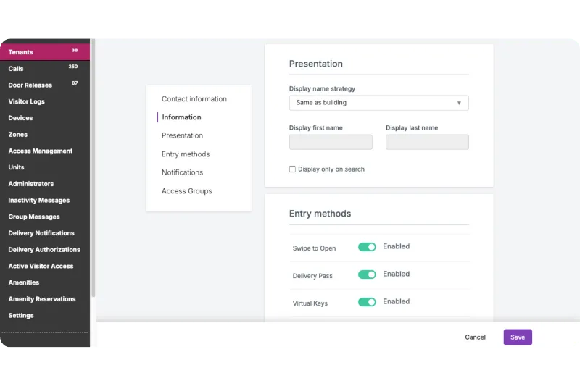
Task: Go to Door Releases
Action: pyautogui.click(x=30, y=85)
